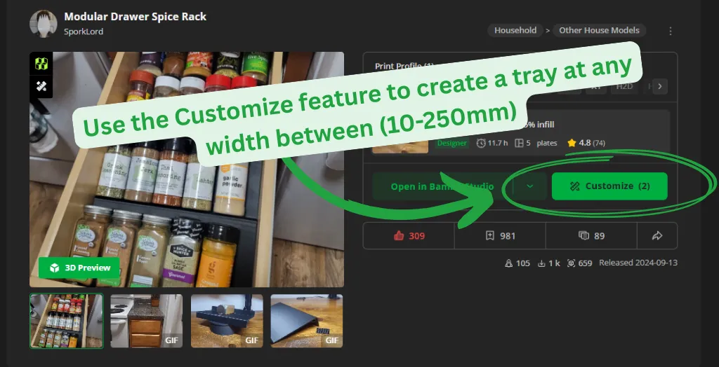Click the downloads count 1 k

tap(548, 263)
